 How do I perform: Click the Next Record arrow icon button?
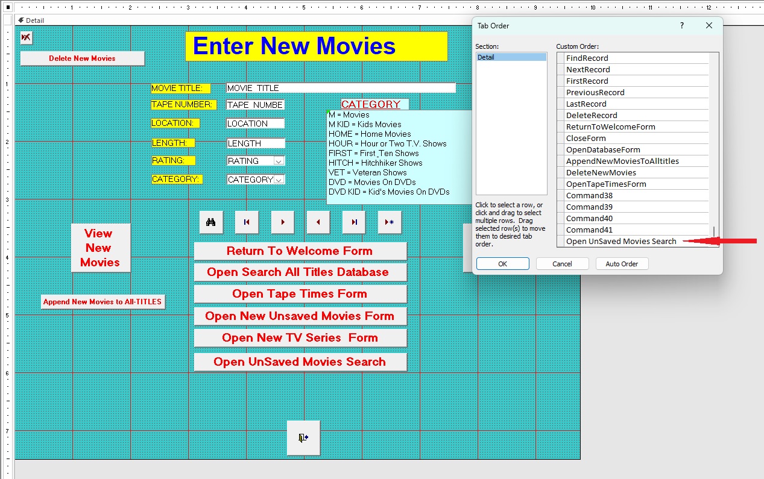click(x=283, y=222)
